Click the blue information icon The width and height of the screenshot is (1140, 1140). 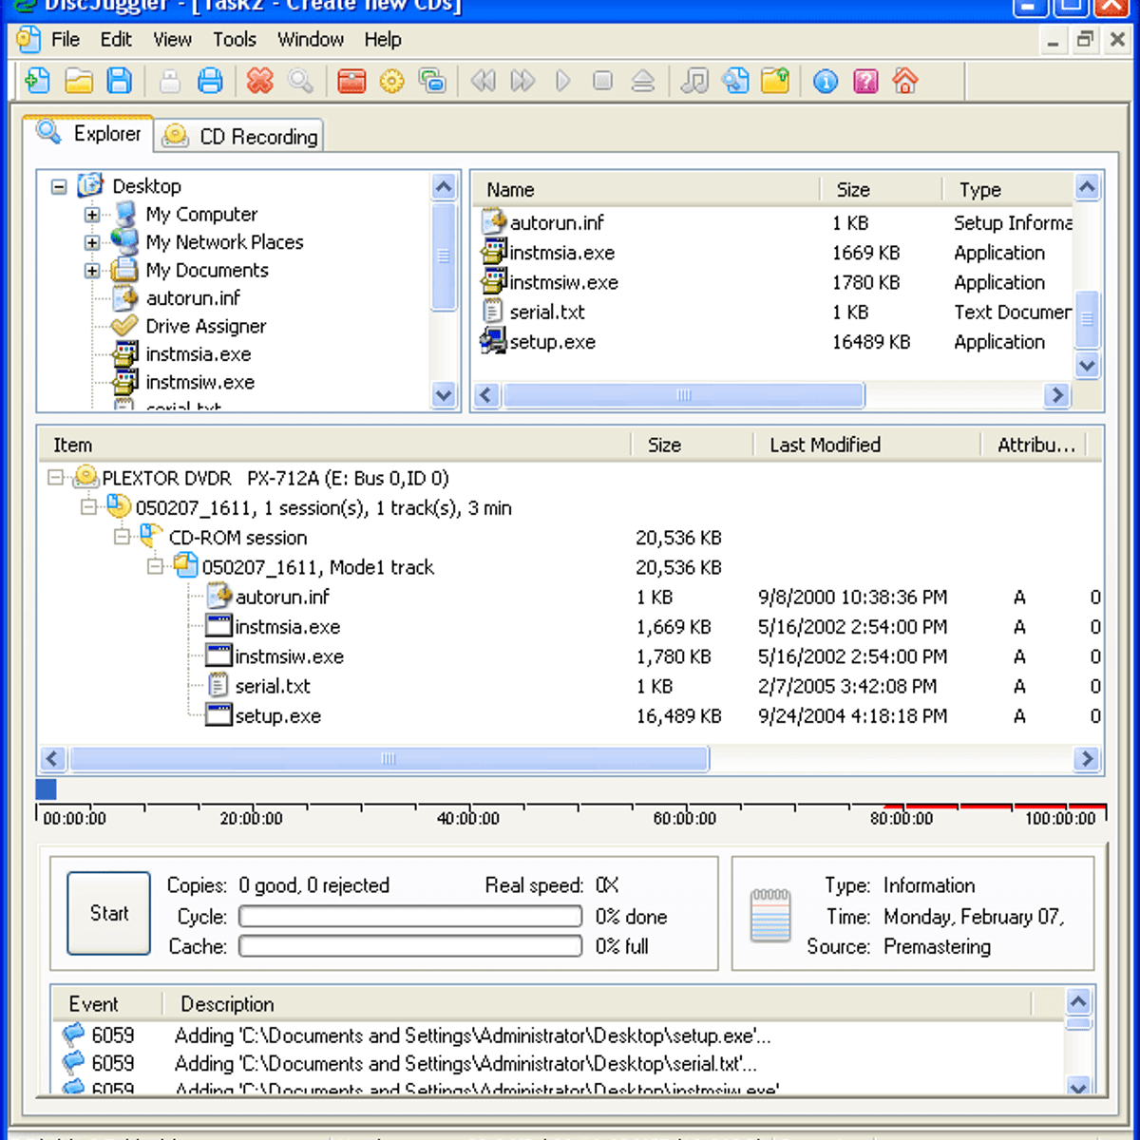(x=826, y=82)
